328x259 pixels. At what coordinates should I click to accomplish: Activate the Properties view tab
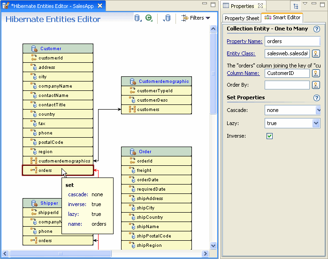tap(243, 6)
